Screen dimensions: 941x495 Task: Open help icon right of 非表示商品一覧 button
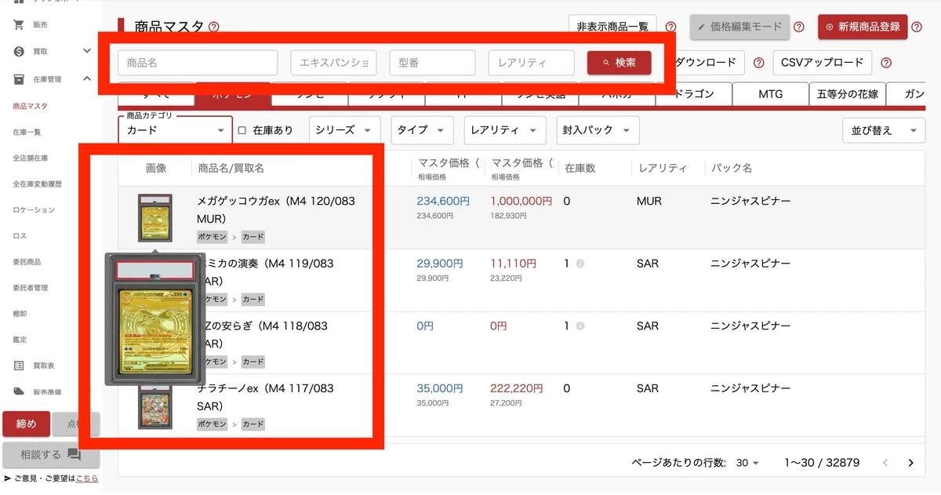point(670,27)
